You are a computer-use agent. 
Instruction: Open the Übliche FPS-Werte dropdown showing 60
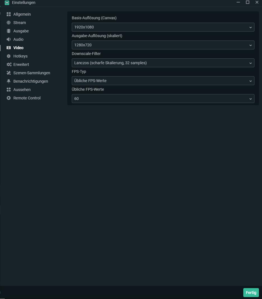click(x=163, y=99)
